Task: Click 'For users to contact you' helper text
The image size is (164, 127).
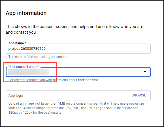Action: [x=53, y=80]
